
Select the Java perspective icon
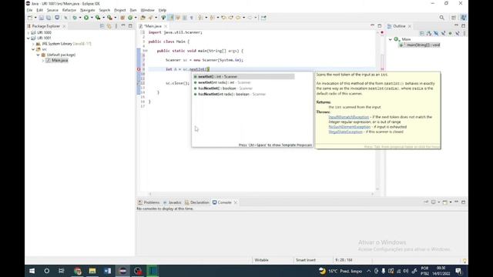[464, 18]
